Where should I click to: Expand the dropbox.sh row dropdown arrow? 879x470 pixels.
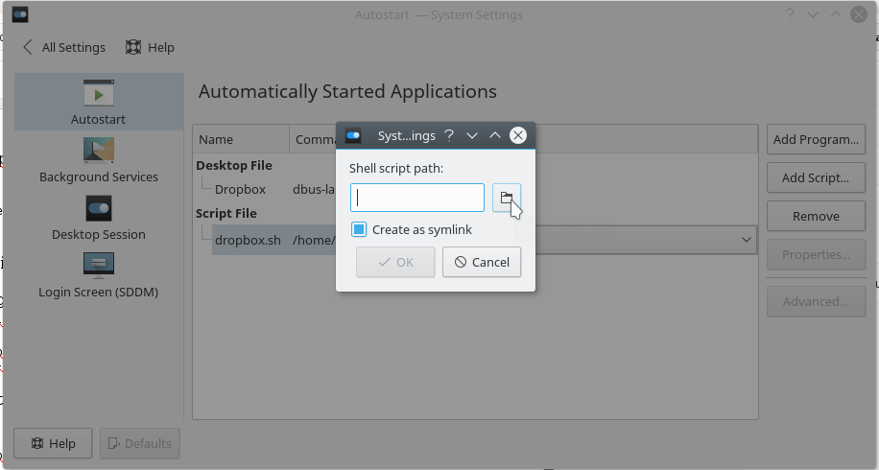747,240
